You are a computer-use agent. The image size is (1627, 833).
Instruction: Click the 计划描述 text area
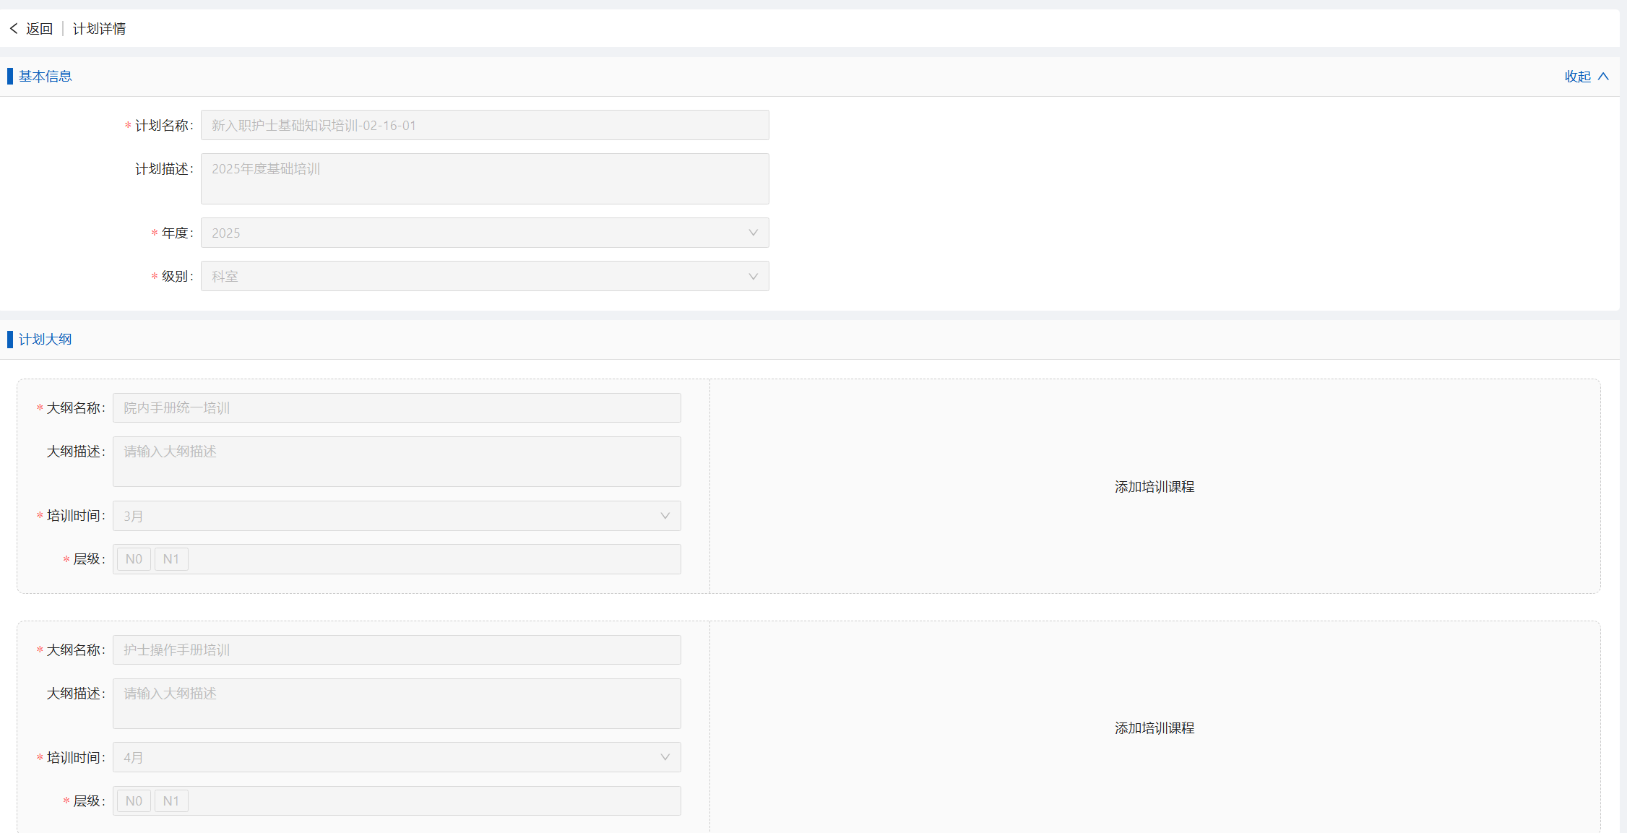click(484, 178)
